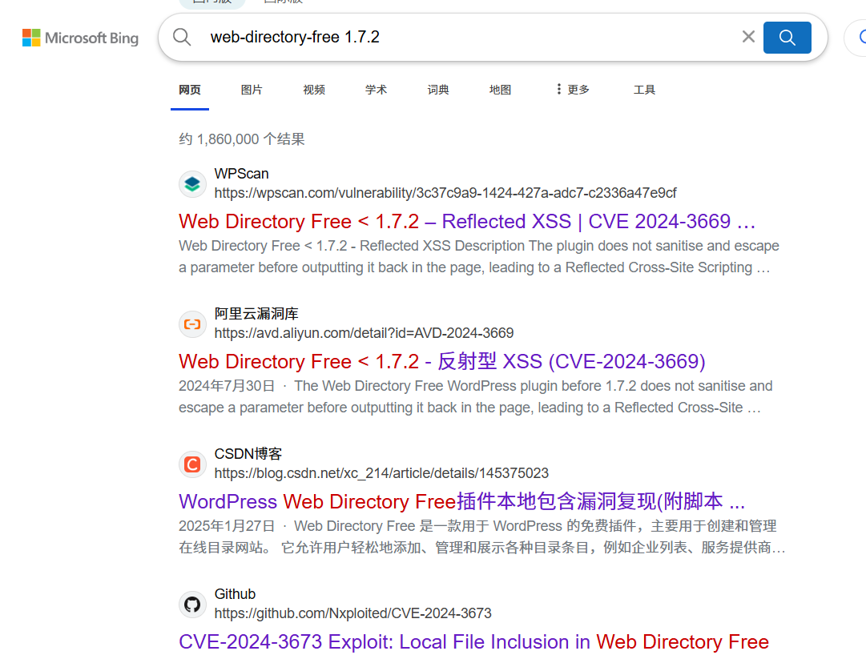Open the Github CVE-2024-3673 exploit page
This screenshot has width=866, height=659.
tap(473, 641)
